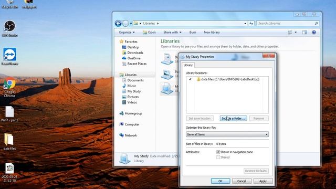
Task: Select Documents library in navigation pane
Action: point(133,80)
